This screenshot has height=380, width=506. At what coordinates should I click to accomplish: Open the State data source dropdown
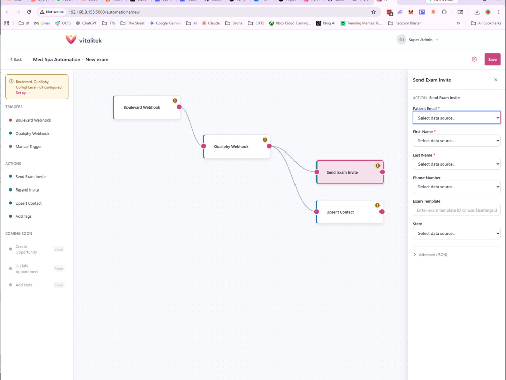pos(456,233)
